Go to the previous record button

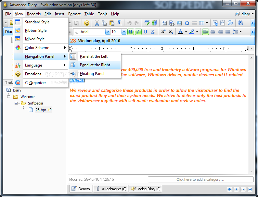point(236,189)
